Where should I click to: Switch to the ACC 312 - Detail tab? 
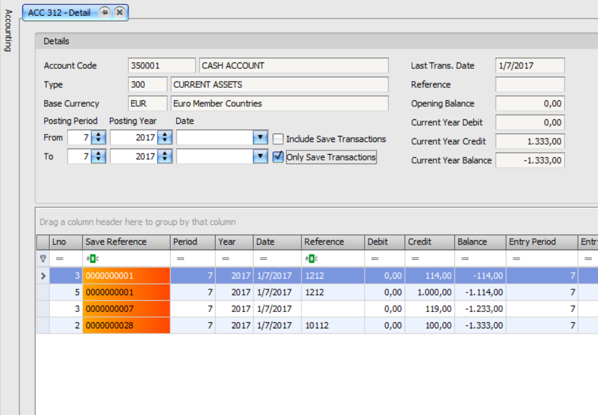tap(59, 12)
